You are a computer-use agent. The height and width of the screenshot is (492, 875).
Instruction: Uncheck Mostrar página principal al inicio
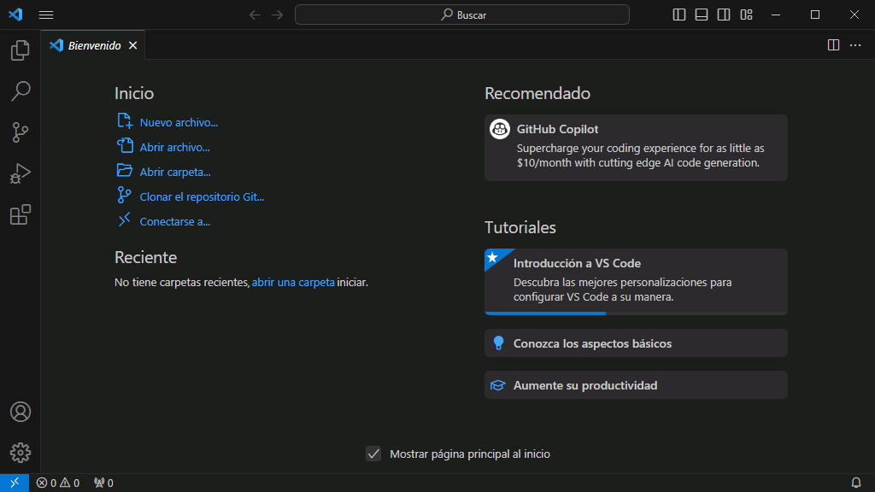coord(373,454)
